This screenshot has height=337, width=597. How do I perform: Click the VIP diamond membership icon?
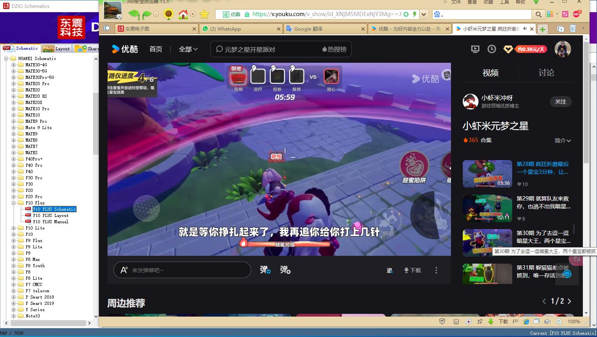(x=508, y=49)
